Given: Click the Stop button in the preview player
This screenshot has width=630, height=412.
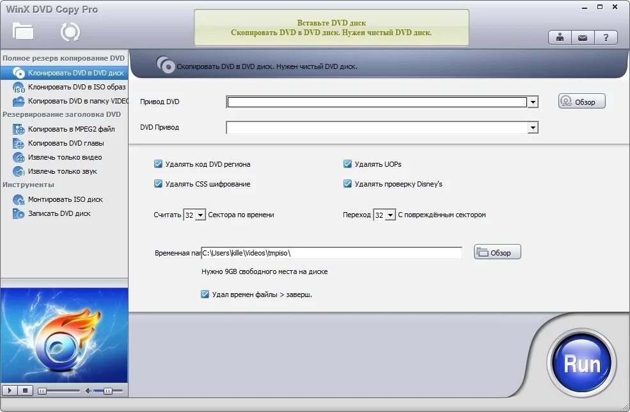Looking at the screenshot, I should [26, 390].
